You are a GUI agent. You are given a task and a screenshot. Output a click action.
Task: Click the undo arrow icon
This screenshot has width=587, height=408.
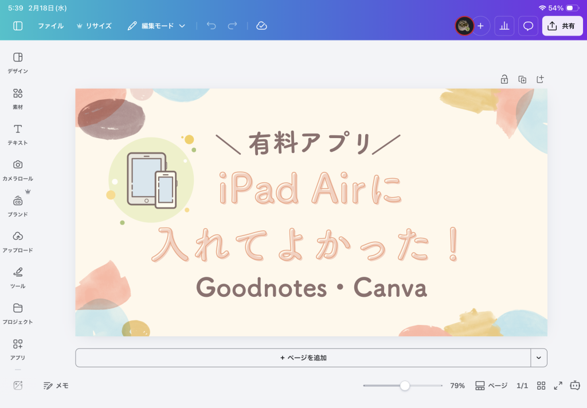[212, 26]
